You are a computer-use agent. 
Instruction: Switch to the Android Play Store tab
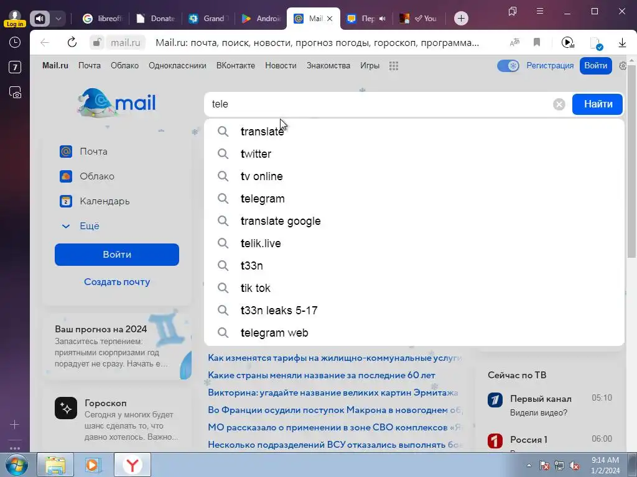click(261, 19)
